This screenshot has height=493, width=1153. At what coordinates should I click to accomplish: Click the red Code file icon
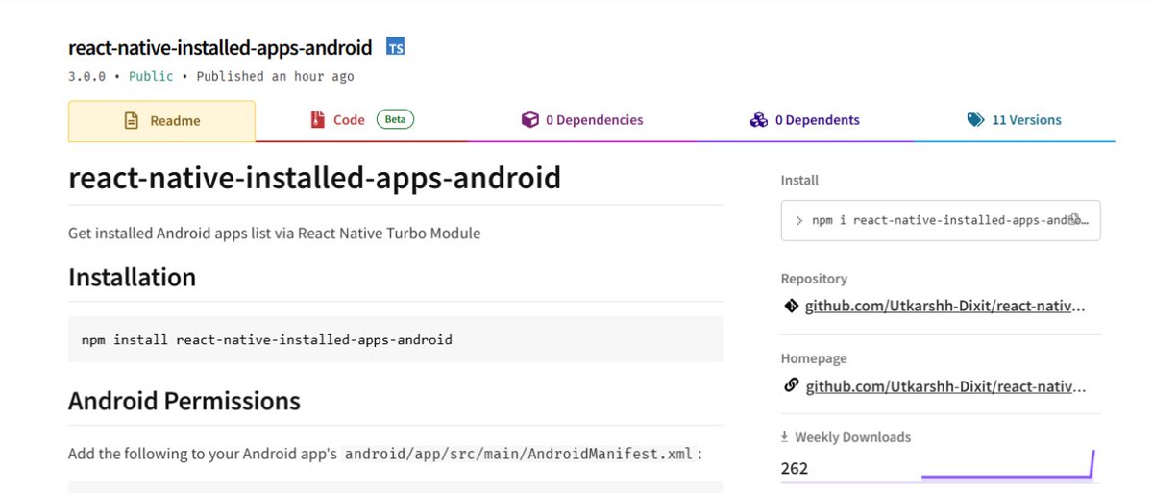(317, 120)
